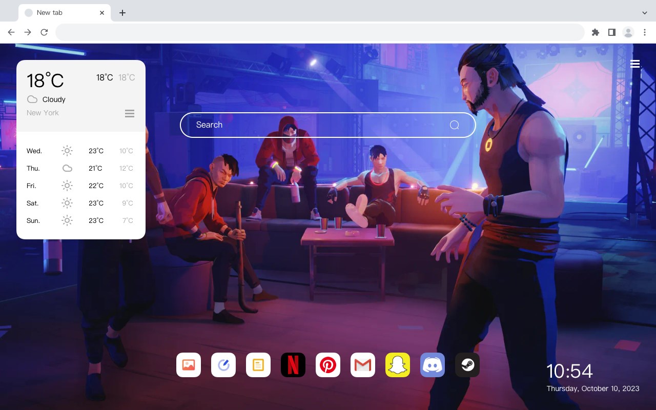The image size is (656, 410).
Task: Launch the Netflix shortcut
Action: click(x=293, y=365)
